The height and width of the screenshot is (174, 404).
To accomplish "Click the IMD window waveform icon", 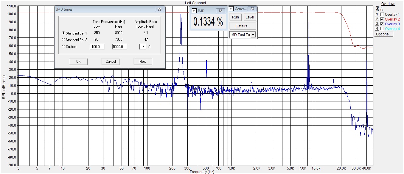I will (194, 11).
